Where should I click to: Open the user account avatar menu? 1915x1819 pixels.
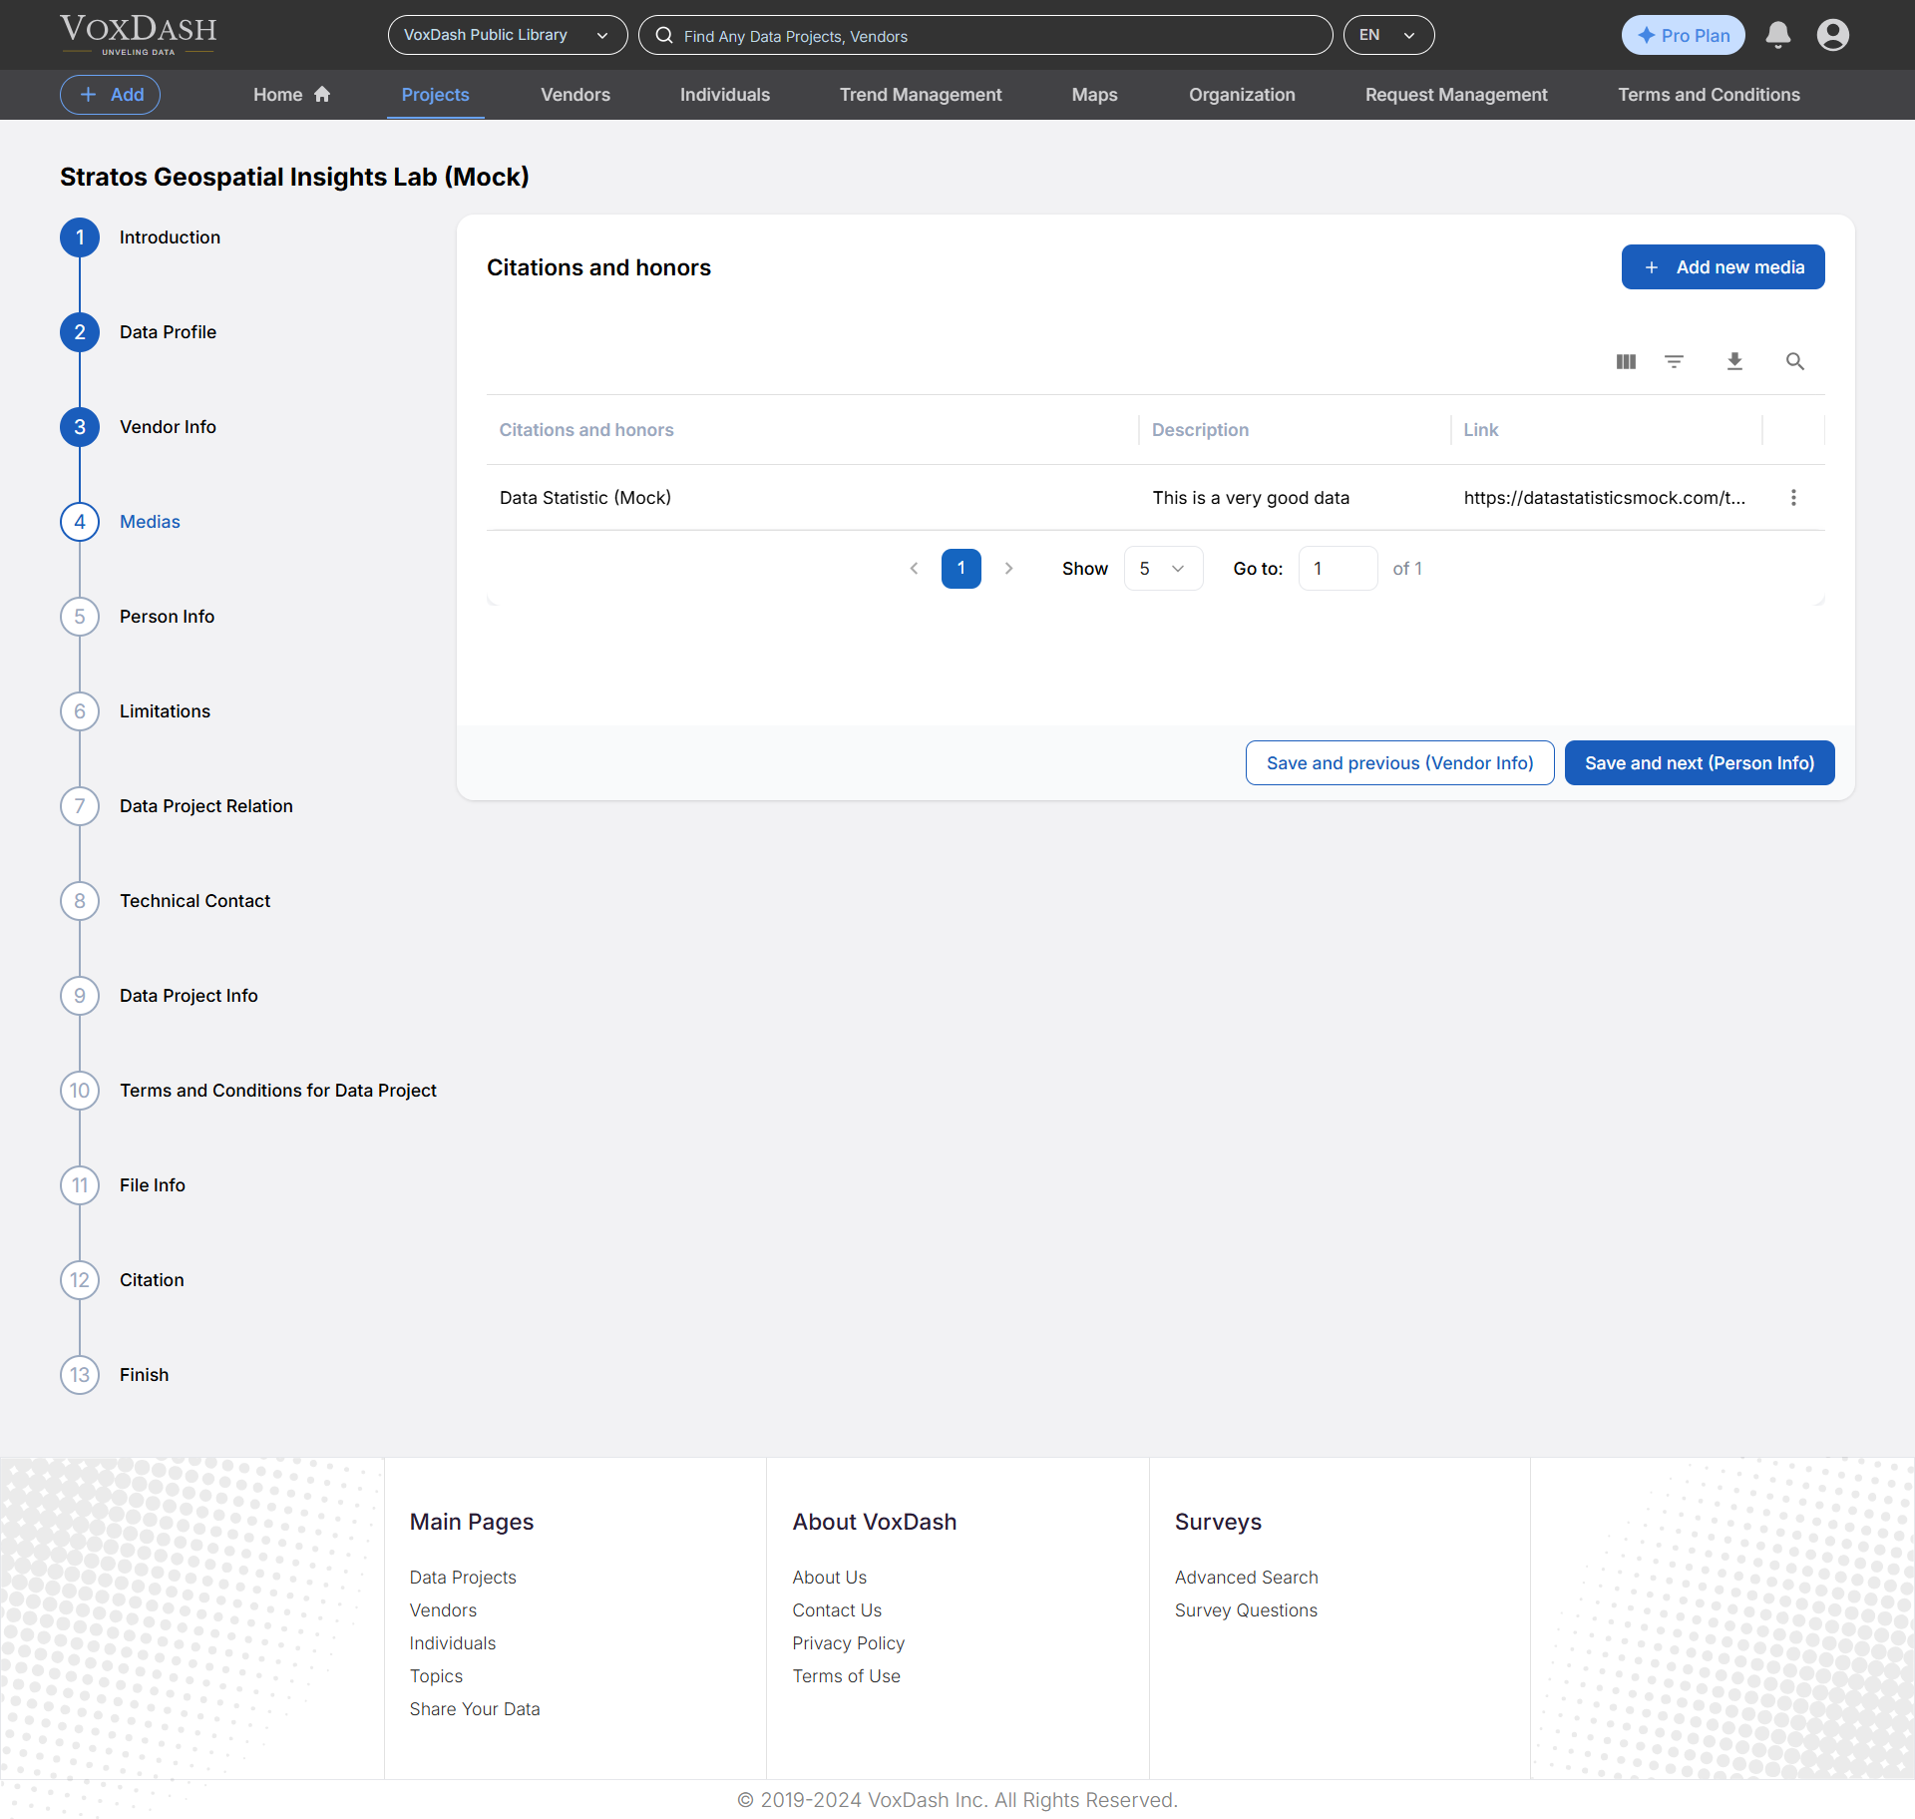coord(1832,35)
